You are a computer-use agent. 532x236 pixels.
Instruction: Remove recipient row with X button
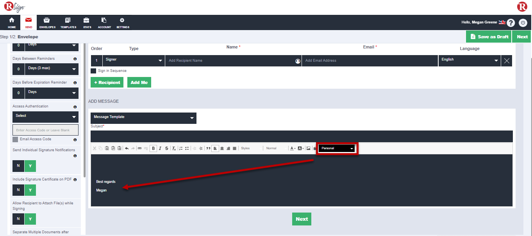507,61
